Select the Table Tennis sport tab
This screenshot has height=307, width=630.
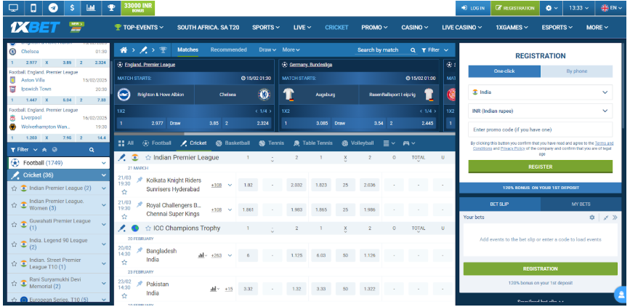pyautogui.click(x=312, y=143)
